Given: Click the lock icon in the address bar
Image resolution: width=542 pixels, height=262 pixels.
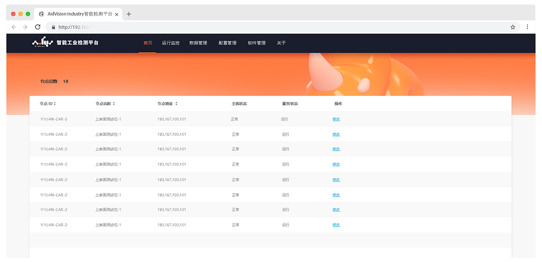Looking at the screenshot, I should coord(53,27).
